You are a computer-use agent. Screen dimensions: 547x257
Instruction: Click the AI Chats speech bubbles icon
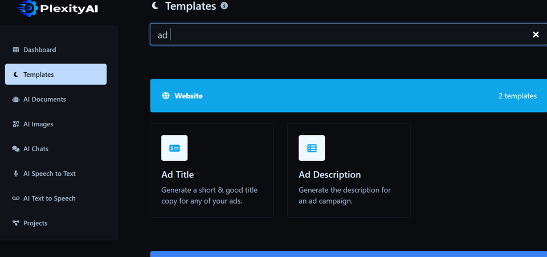(x=16, y=149)
